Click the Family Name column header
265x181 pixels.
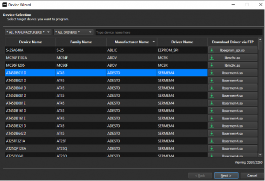coord(81,42)
